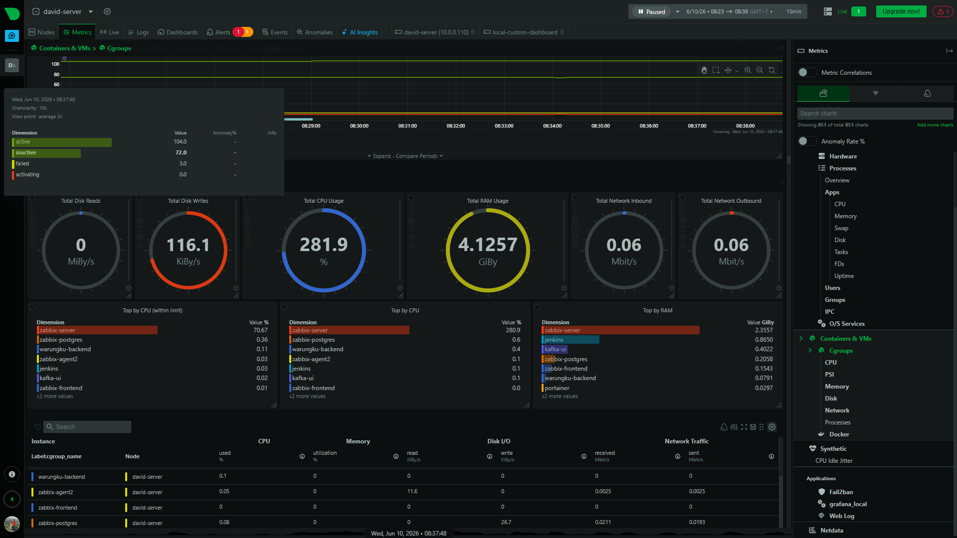Expand the table to fullscreen
Screen dimensions: 957x538
click(744, 427)
